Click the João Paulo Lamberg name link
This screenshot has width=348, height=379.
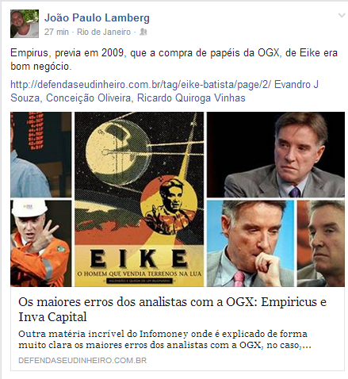pos(97,17)
